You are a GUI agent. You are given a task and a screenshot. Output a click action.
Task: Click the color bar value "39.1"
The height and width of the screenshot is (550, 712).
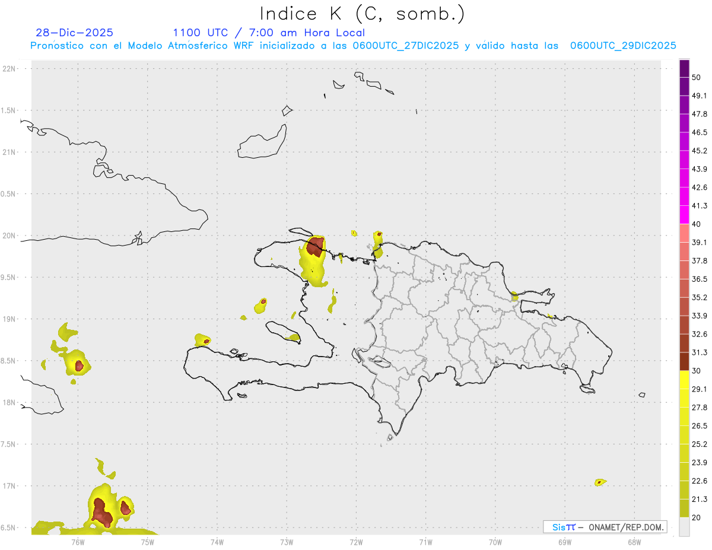pyautogui.click(x=700, y=243)
